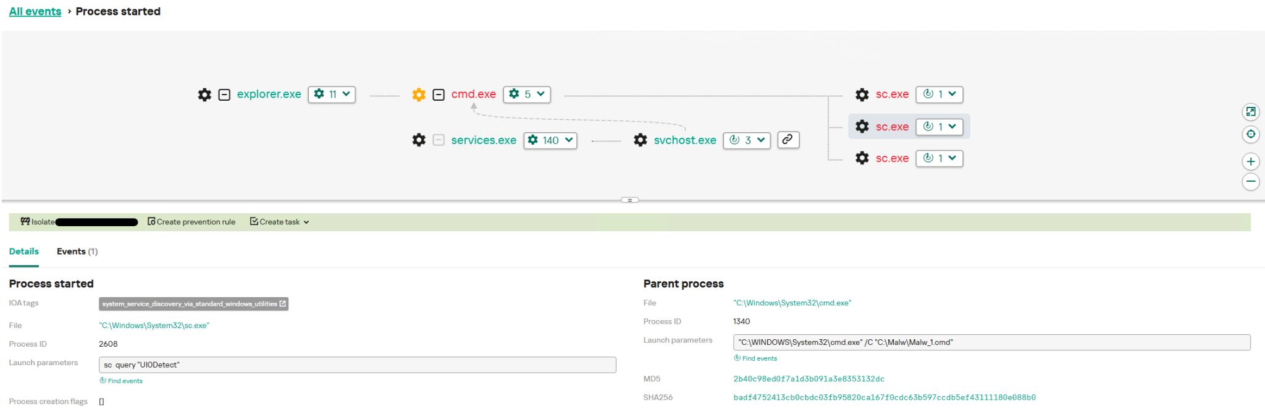Viewport: 1265px width, 414px height.
Task: Collapse the cmd.exe node
Action: coord(439,95)
